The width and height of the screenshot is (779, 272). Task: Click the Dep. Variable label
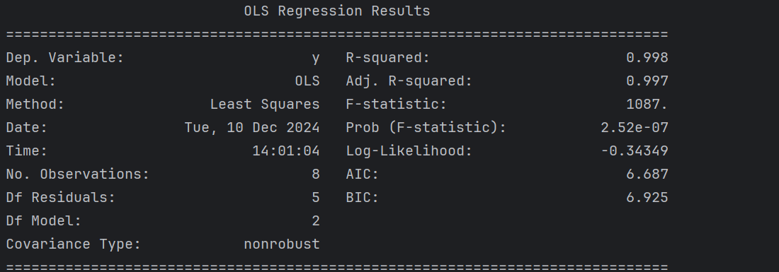[64, 57]
